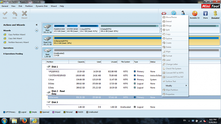Viewport: 221px width, 124px height.
Task: Open the View menu
Action: coord(13,6)
